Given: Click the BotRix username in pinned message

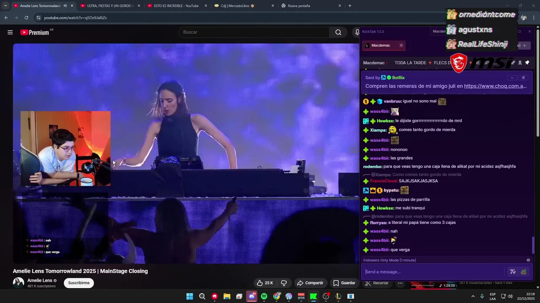Looking at the screenshot, I should click(x=398, y=77).
